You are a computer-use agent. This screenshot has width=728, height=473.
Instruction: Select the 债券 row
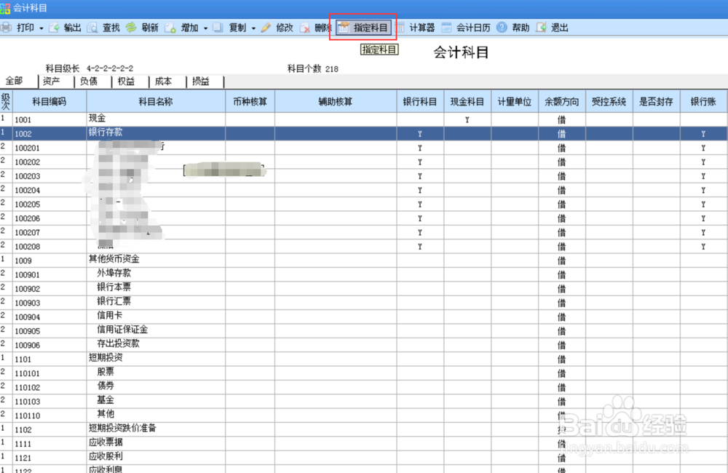pyautogui.click(x=363, y=386)
